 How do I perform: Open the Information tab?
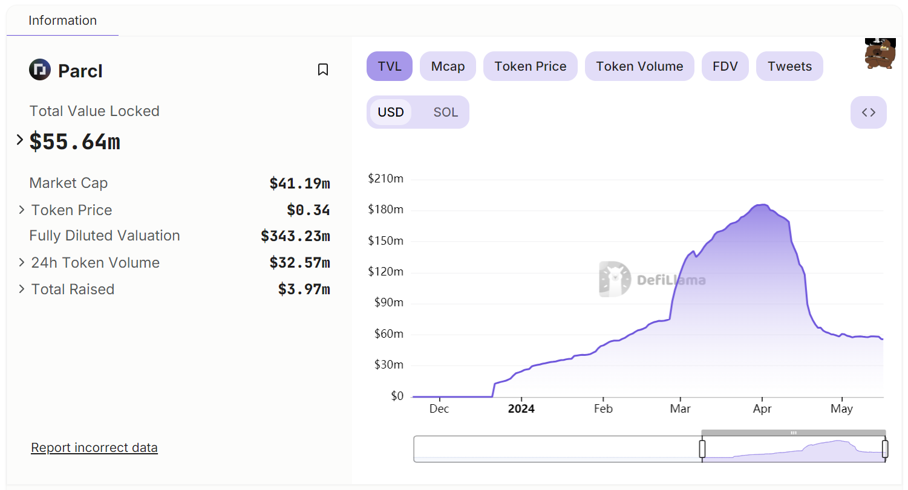click(62, 21)
